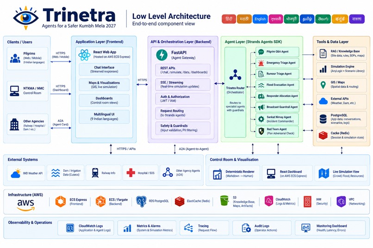Click the SSE / Streaming box
Screen dimensions: 373x248
[183, 85]
